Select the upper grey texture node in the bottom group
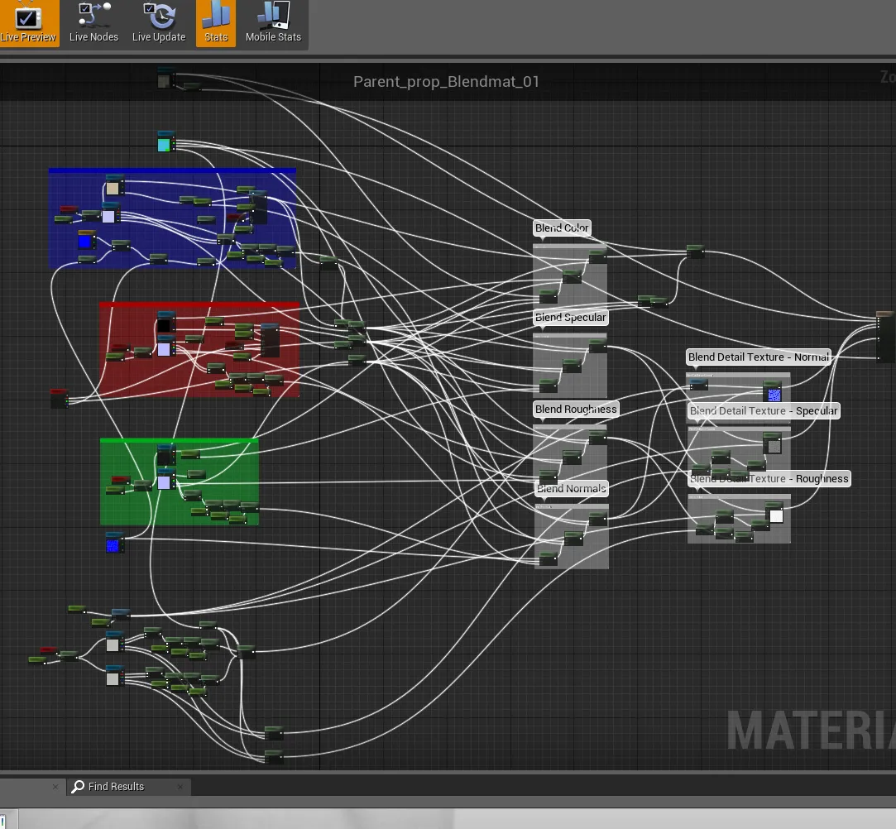 (114, 643)
